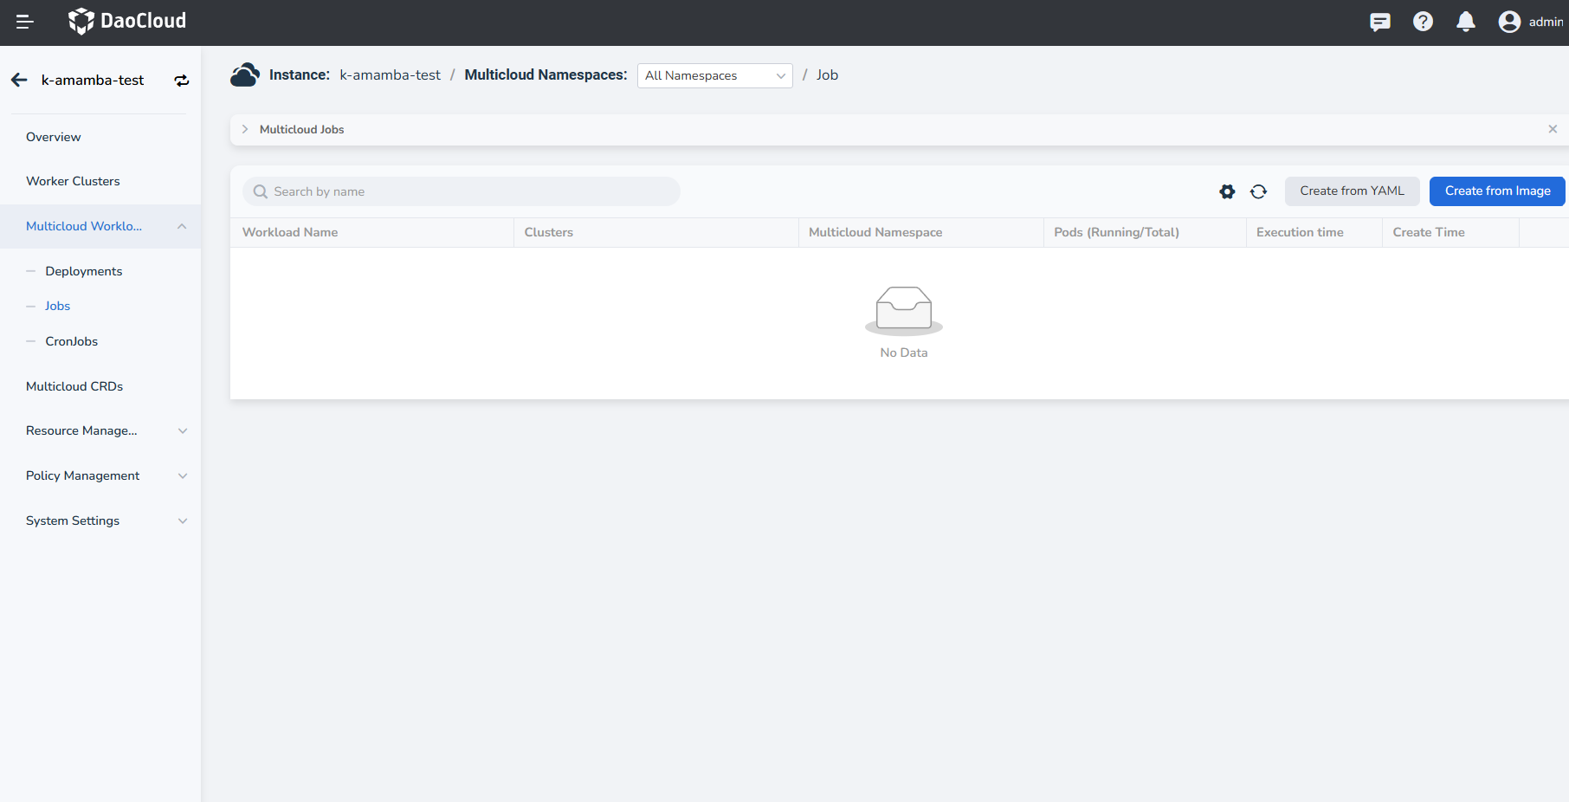Refresh the jobs list
The width and height of the screenshot is (1569, 802).
pos(1258,191)
